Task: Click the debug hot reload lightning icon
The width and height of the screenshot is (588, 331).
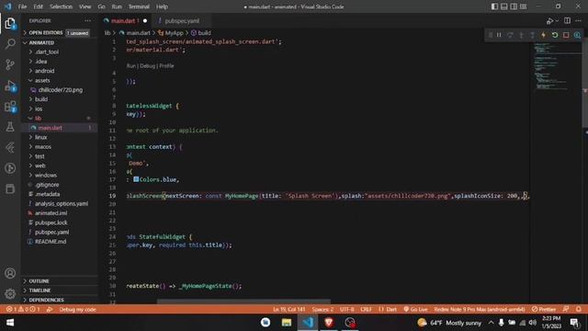Action: 543,35
